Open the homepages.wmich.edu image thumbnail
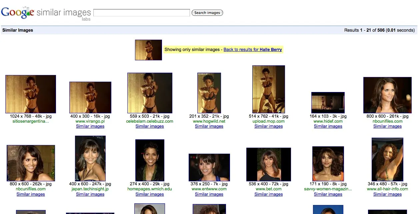 point(150,160)
